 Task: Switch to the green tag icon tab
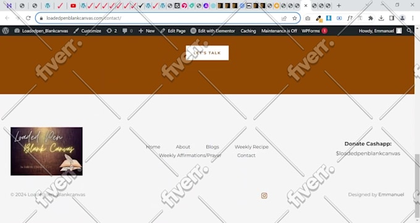coord(191,6)
